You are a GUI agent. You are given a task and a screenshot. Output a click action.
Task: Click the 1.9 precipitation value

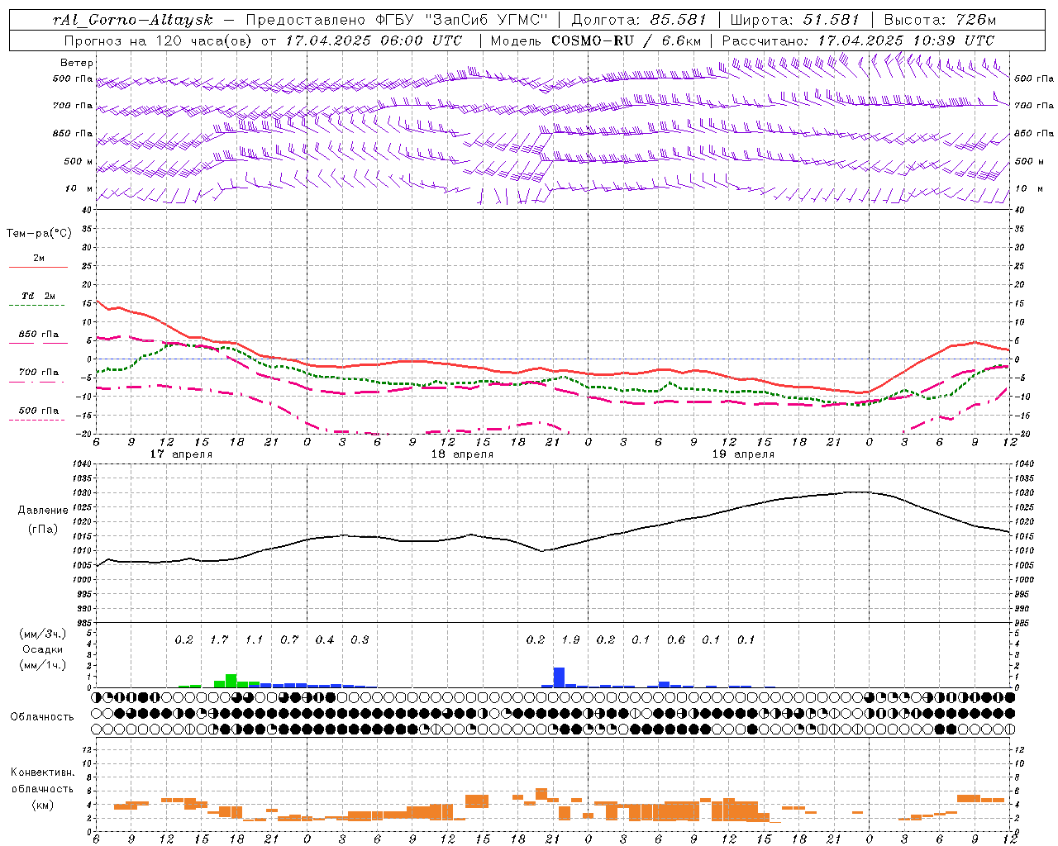click(x=570, y=639)
